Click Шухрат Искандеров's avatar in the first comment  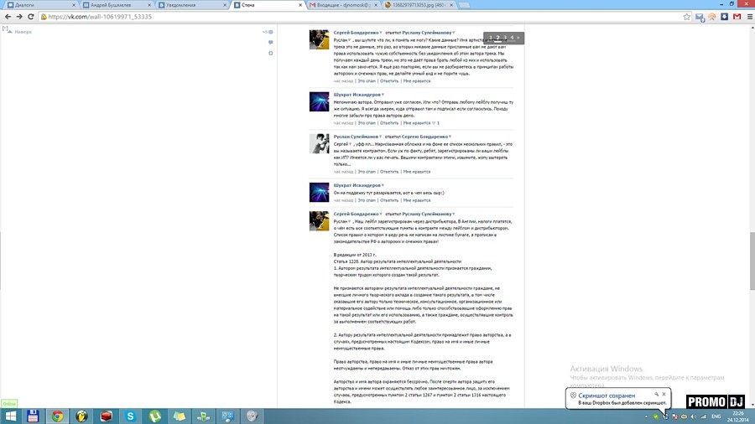pyautogui.click(x=319, y=101)
